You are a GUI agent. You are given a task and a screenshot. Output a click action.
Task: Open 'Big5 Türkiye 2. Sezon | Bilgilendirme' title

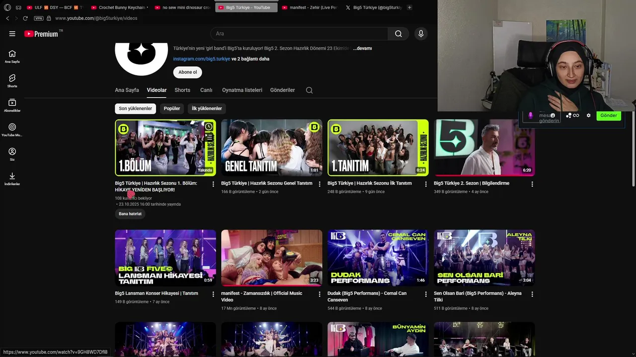coord(472,183)
